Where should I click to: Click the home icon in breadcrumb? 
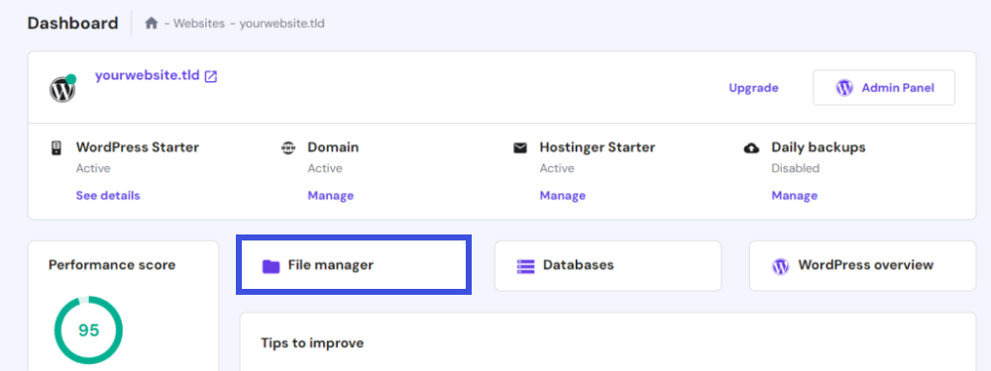point(151,24)
